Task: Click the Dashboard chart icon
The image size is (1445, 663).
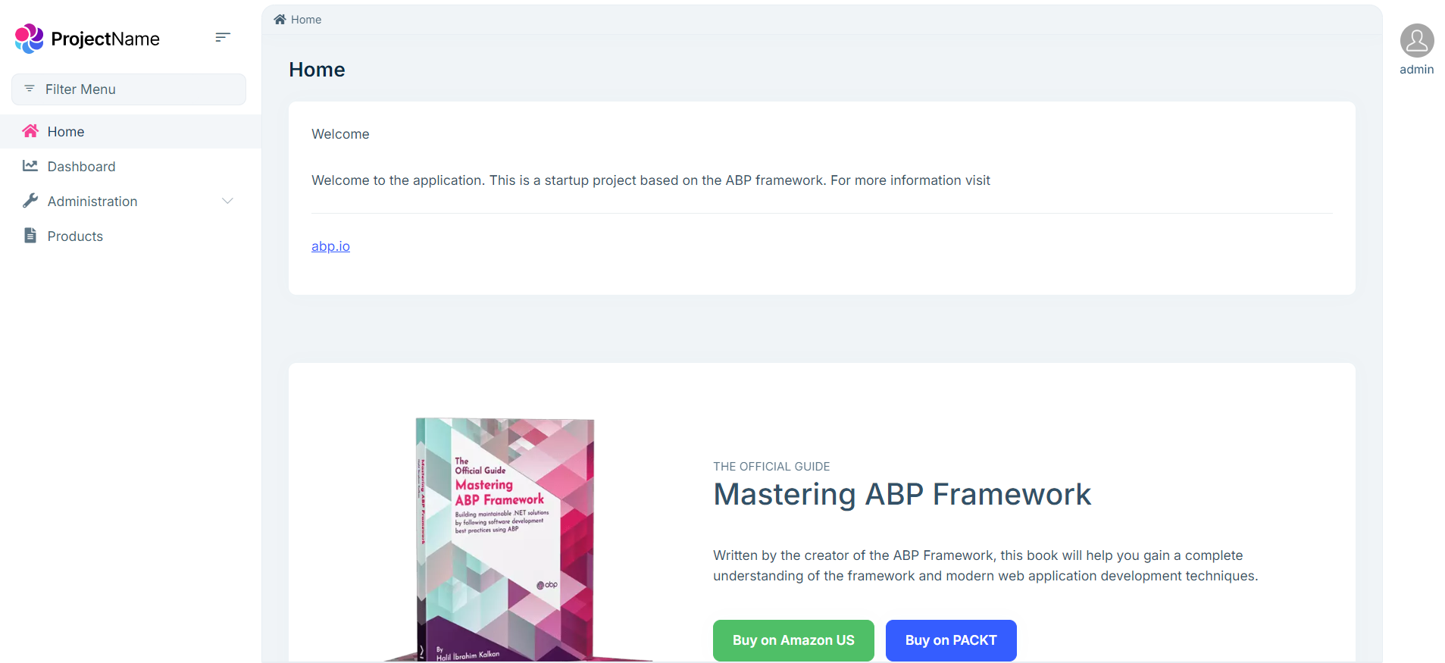Action: tap(30, 166)
